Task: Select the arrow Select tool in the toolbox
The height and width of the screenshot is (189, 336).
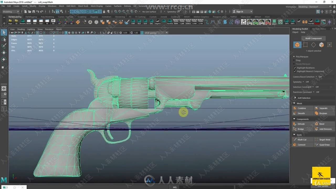Action: point(4,33)
